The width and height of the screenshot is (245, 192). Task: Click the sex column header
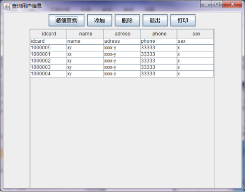[x=196, y=34]
